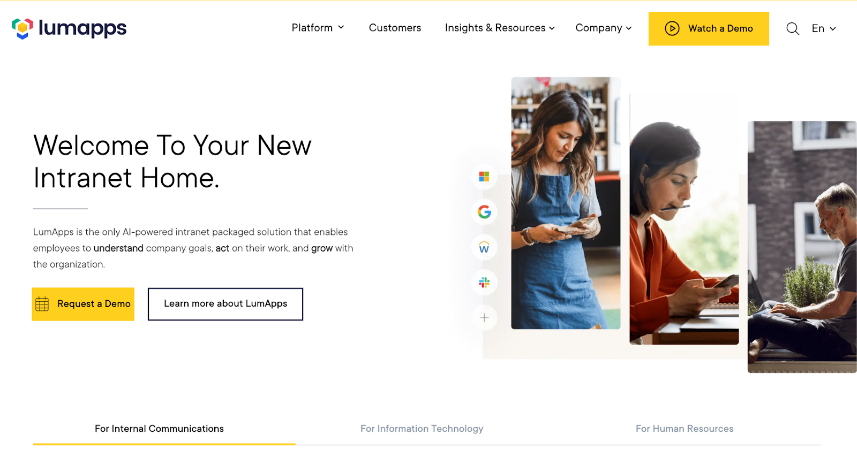This screenshot has width=857, height=473.
Task: Click Learn more about LumApps button
Action: (225, 304)
